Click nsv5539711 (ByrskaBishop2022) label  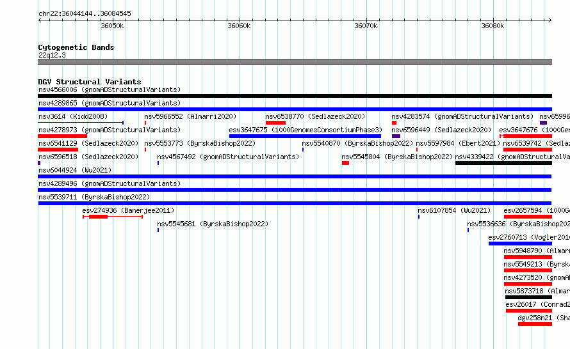point(94,197)
